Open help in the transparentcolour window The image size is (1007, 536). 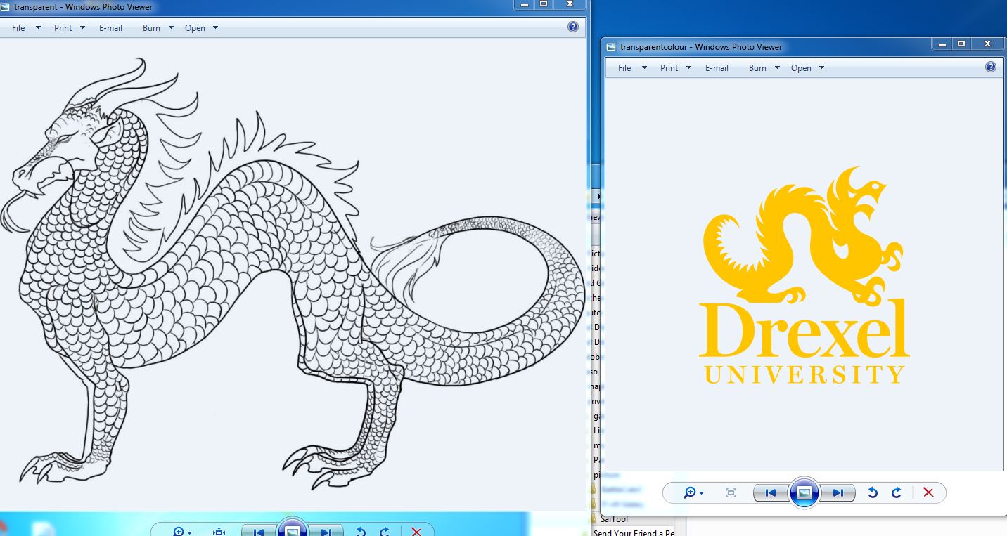pos(991,67)
